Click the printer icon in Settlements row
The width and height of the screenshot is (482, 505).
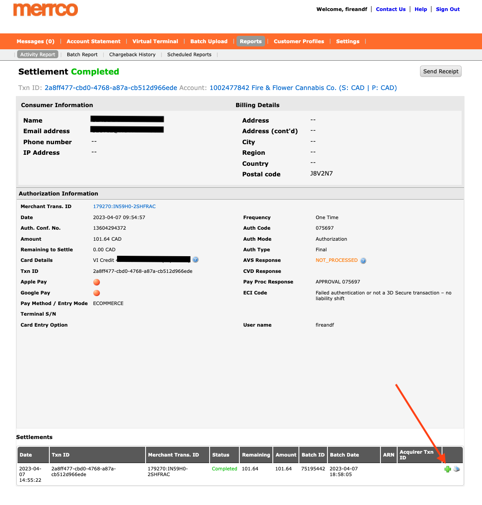click(457, 469)
